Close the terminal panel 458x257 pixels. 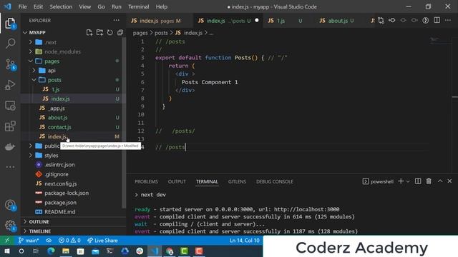(449, 181)
